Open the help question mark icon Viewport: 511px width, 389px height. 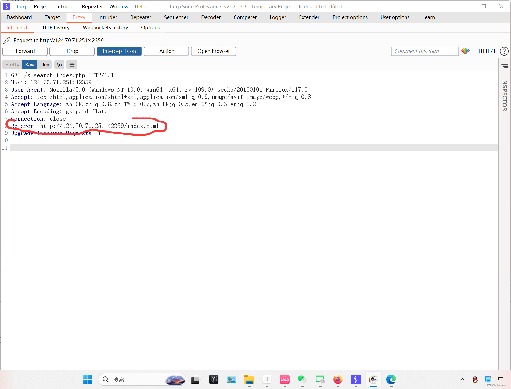[504, 51]
